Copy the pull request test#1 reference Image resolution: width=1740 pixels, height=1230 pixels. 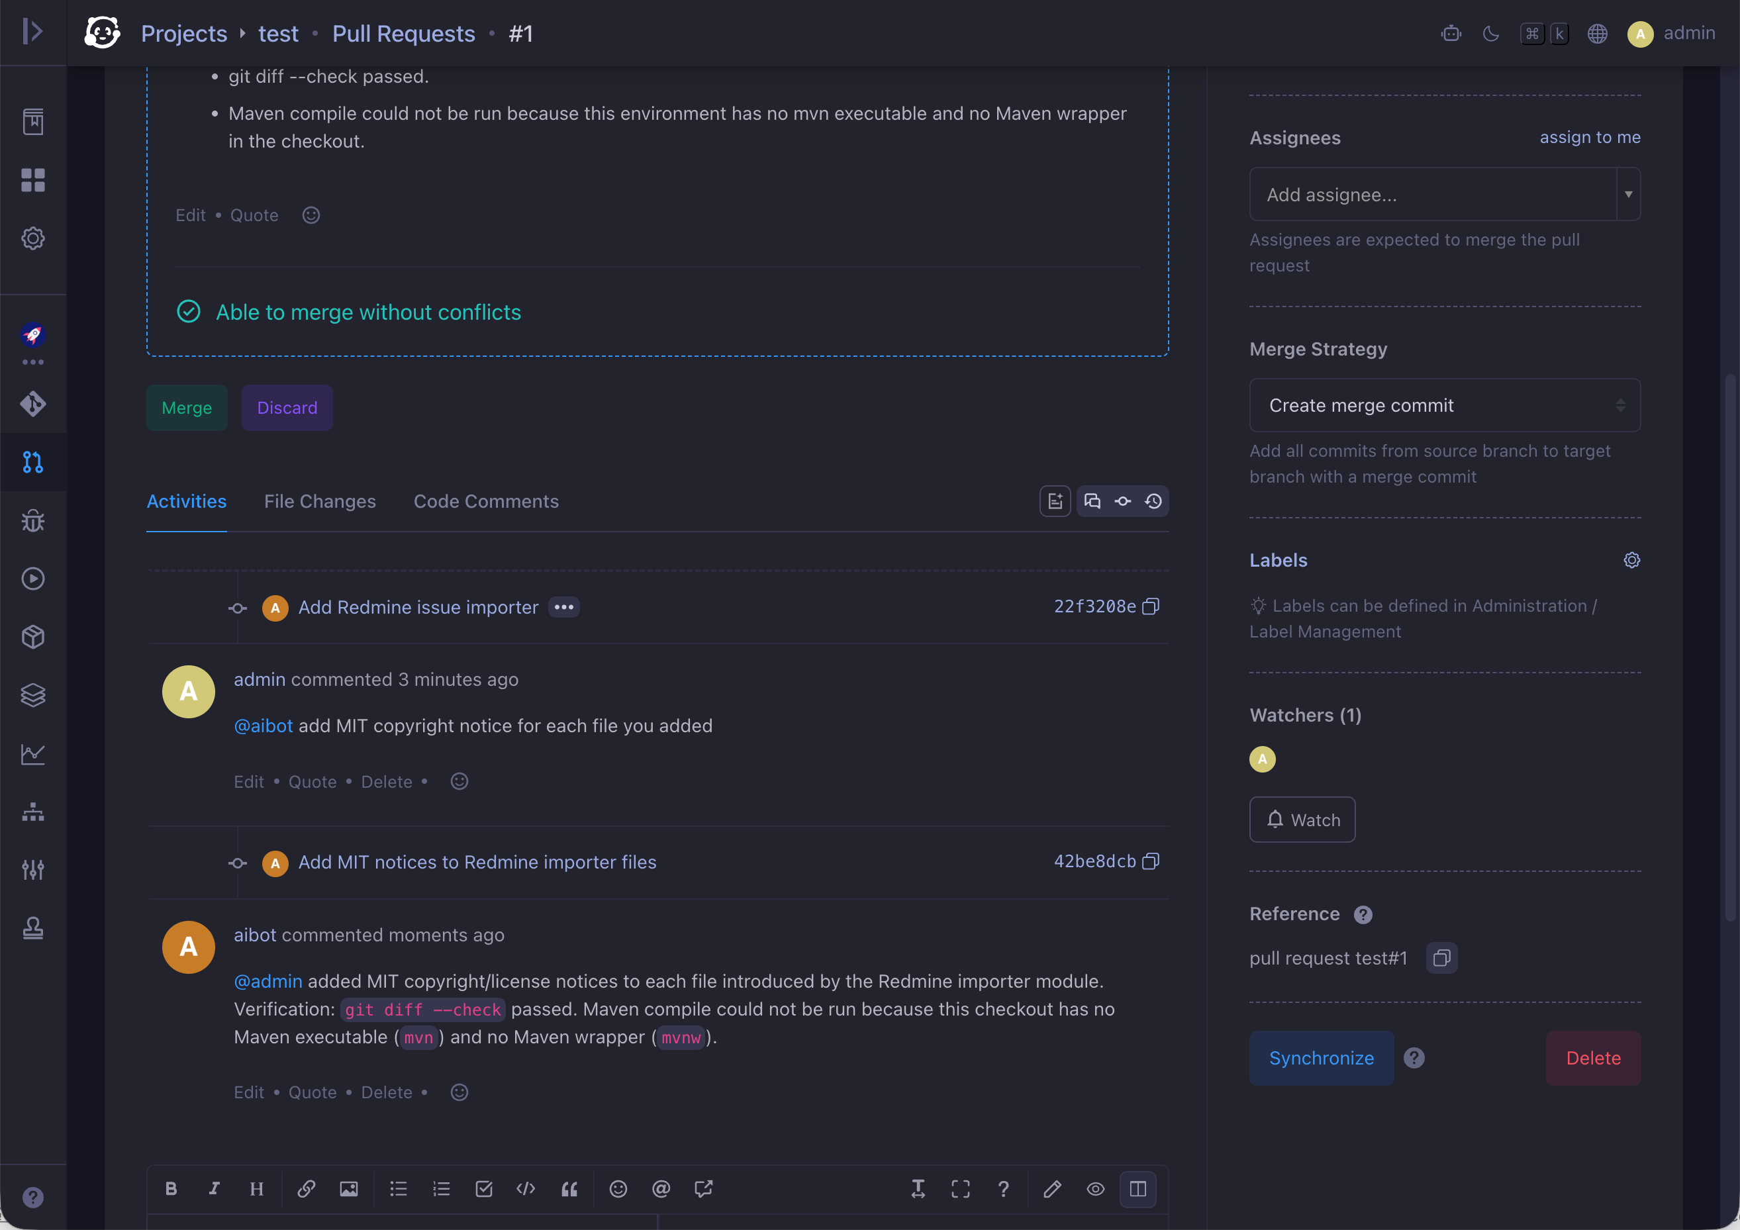[x=1441, y=958]
